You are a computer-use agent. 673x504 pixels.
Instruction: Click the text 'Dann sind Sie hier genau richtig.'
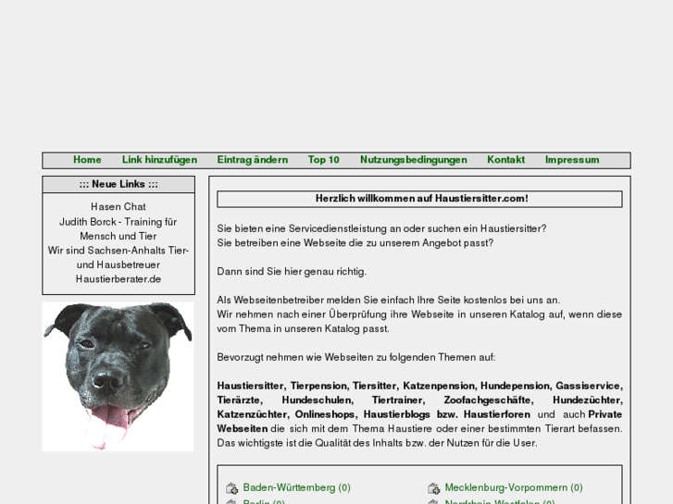(292, 272)
